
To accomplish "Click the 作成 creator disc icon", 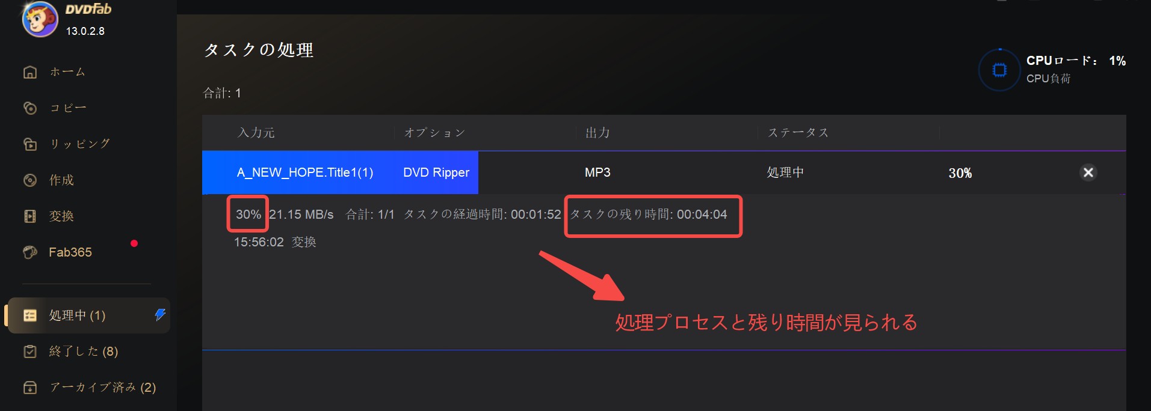I will tap(30, 180).
